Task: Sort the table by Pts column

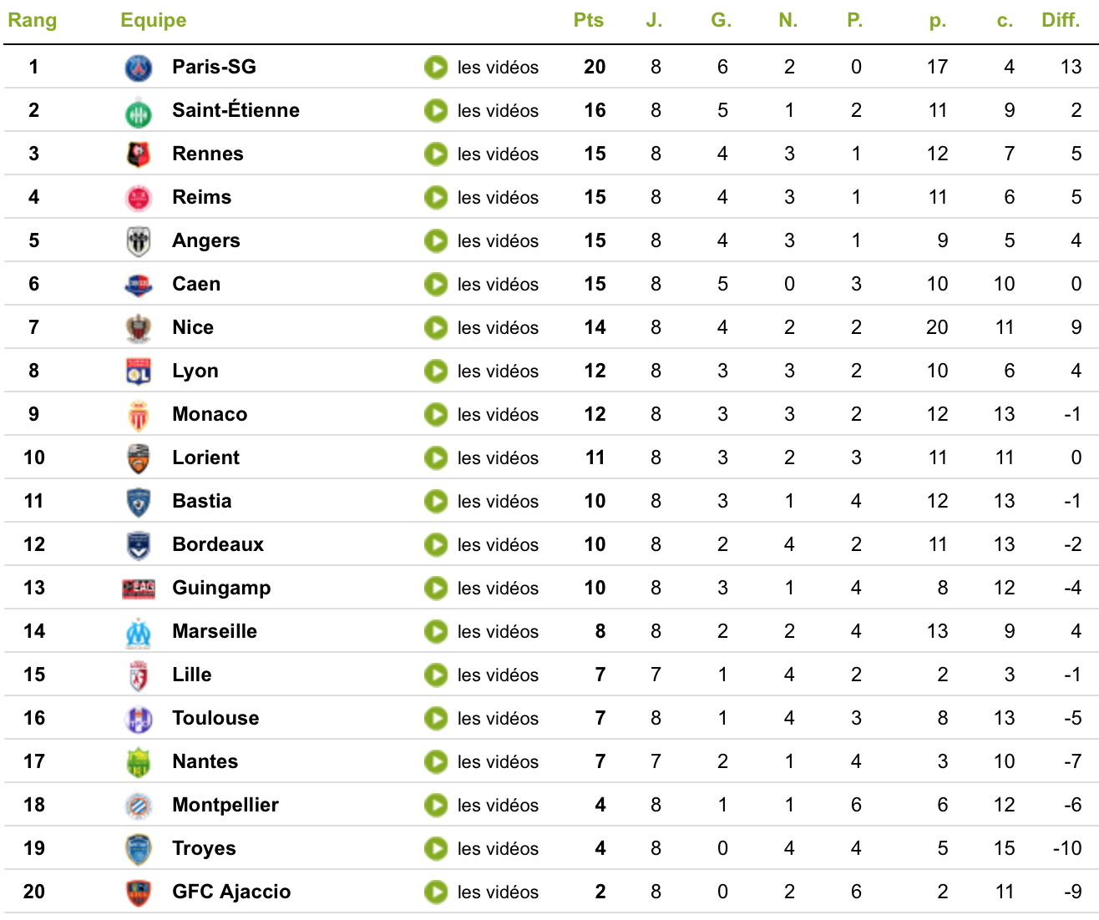Action: pyautogui.click(x=589, y=20)
